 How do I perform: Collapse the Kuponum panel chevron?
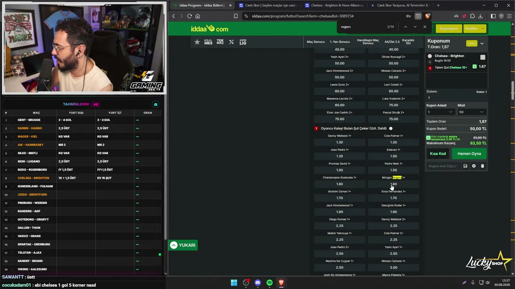coord(482,43)
